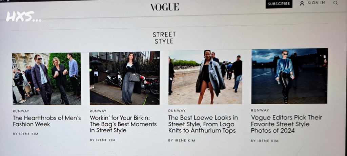Open the Loewe looks street style photo
The image size is (347, 156).
click(x=205, y=77)
